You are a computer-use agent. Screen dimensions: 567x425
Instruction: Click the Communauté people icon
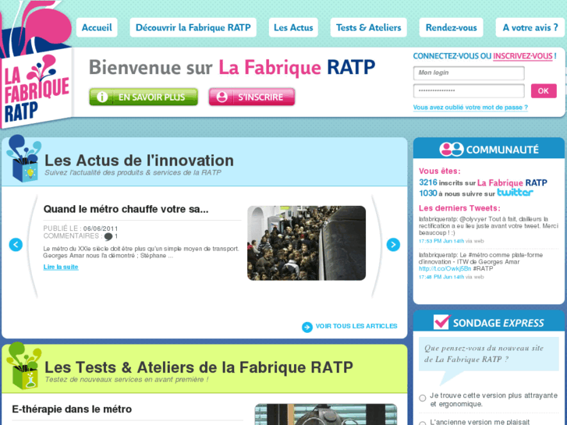click(451, 149)
